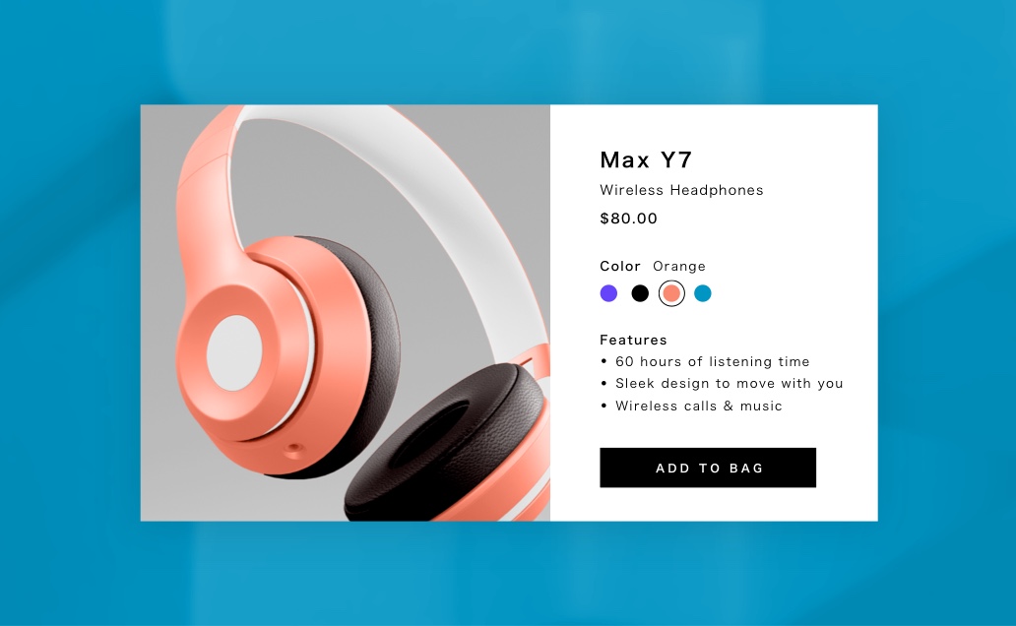Select the black color swatch
The image size is (1016, 626).
(640, 293)
